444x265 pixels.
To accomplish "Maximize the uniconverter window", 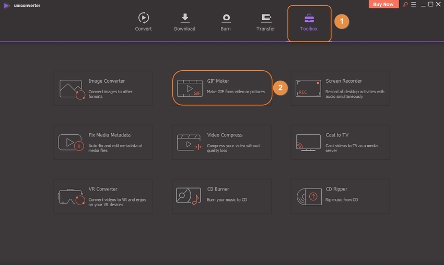I will (431, 5).
